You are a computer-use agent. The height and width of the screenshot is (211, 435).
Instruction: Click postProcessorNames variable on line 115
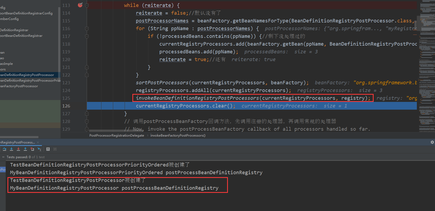162,21
